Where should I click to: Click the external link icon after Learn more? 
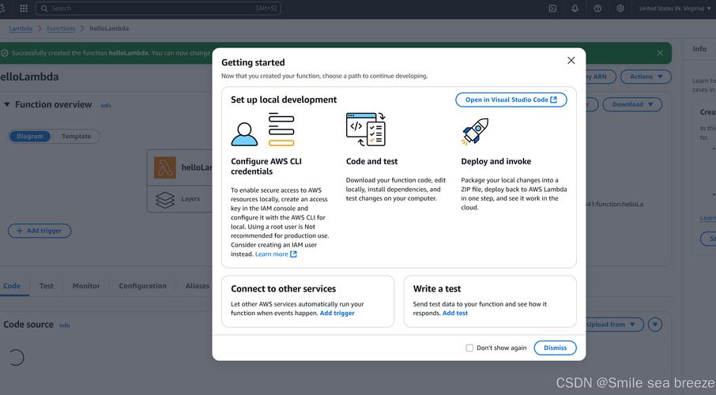click(x=294, y=254)
